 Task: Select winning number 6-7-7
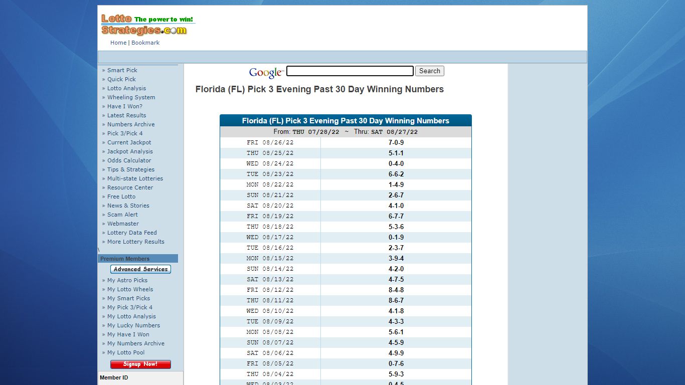pyautogui.click(x=396, y=216)
